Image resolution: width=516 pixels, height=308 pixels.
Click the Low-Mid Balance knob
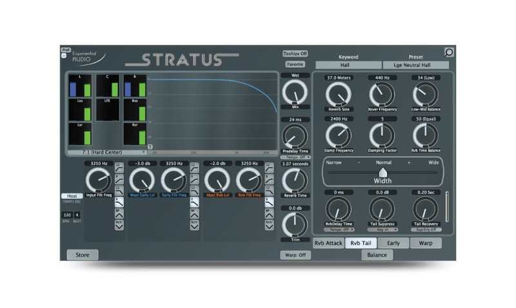pyautogui.click(x=426, y=94)
